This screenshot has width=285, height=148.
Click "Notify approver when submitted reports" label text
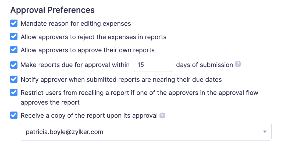tap(121, 80)
